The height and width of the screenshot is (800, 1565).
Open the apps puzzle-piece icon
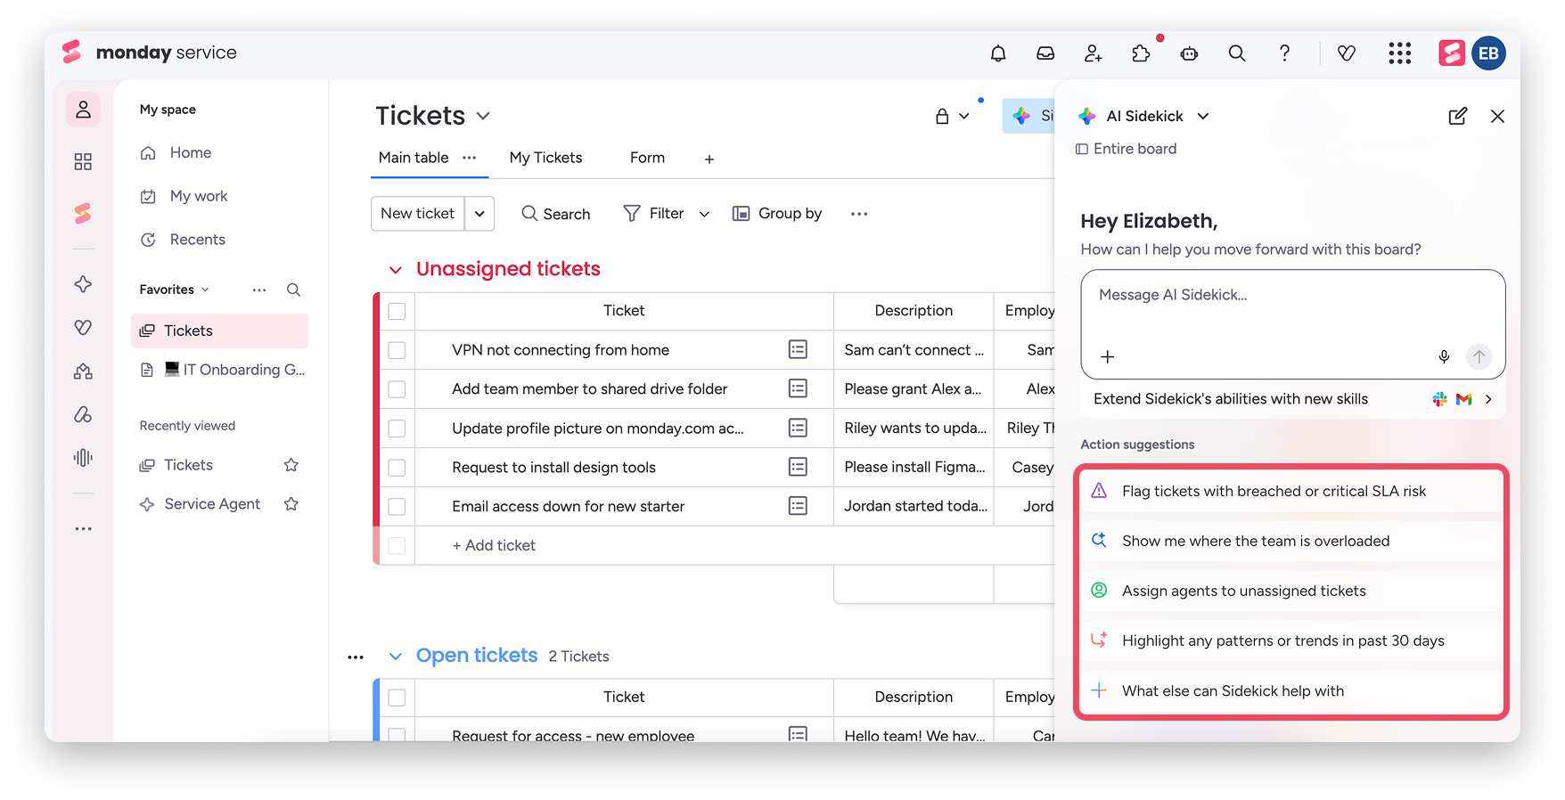click(1141, 53)
